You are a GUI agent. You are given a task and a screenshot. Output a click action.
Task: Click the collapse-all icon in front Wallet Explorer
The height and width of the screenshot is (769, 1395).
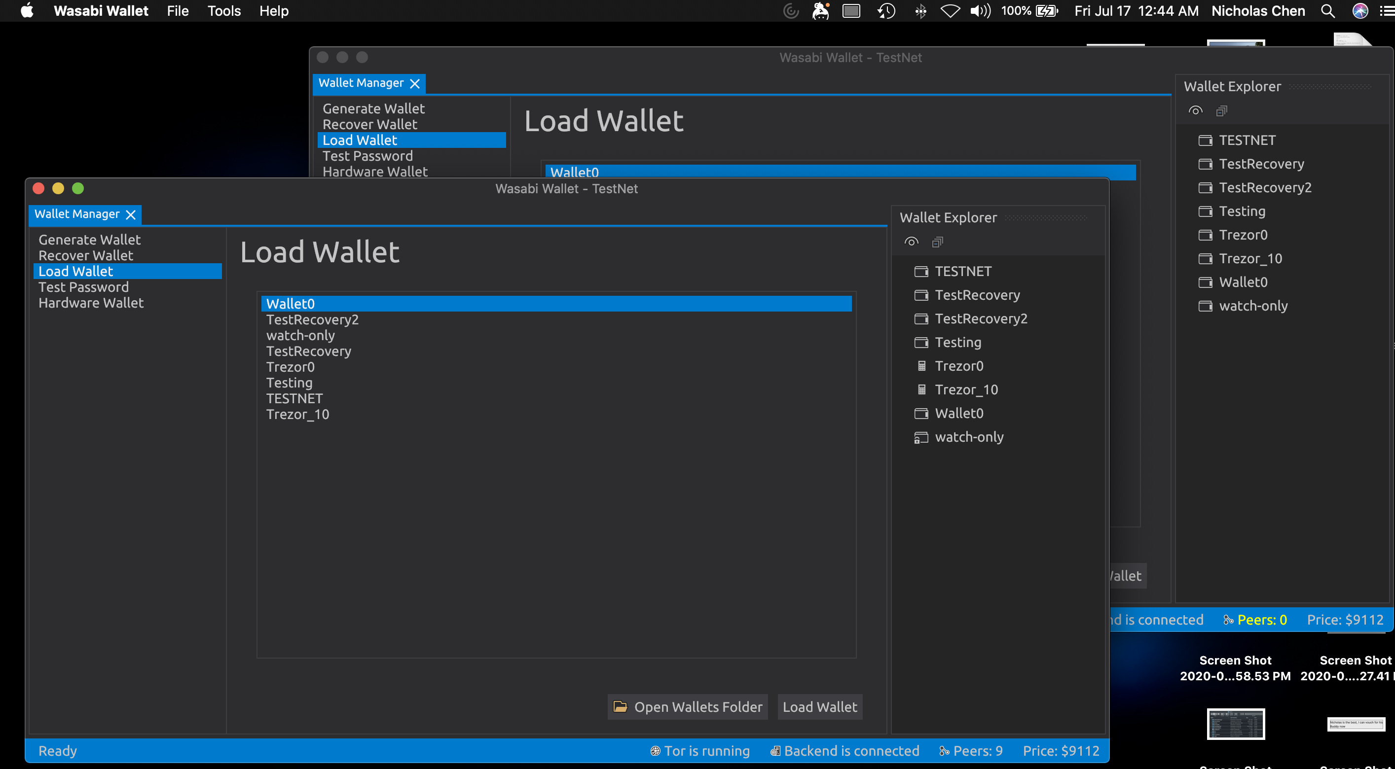(937, 242)
